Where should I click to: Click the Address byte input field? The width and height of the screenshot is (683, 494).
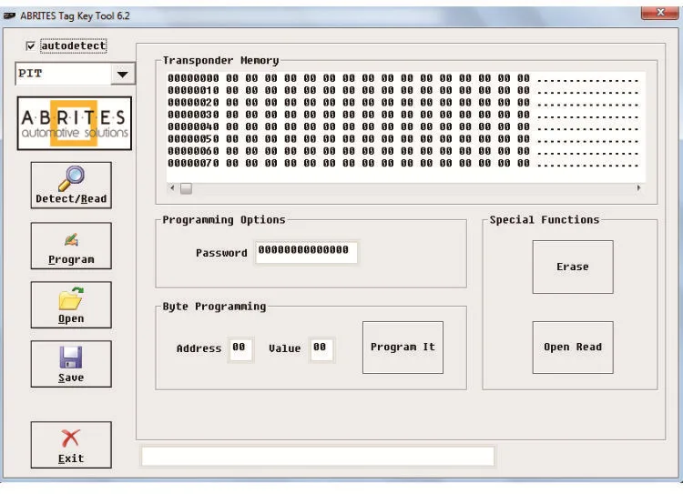click(241, 349)
